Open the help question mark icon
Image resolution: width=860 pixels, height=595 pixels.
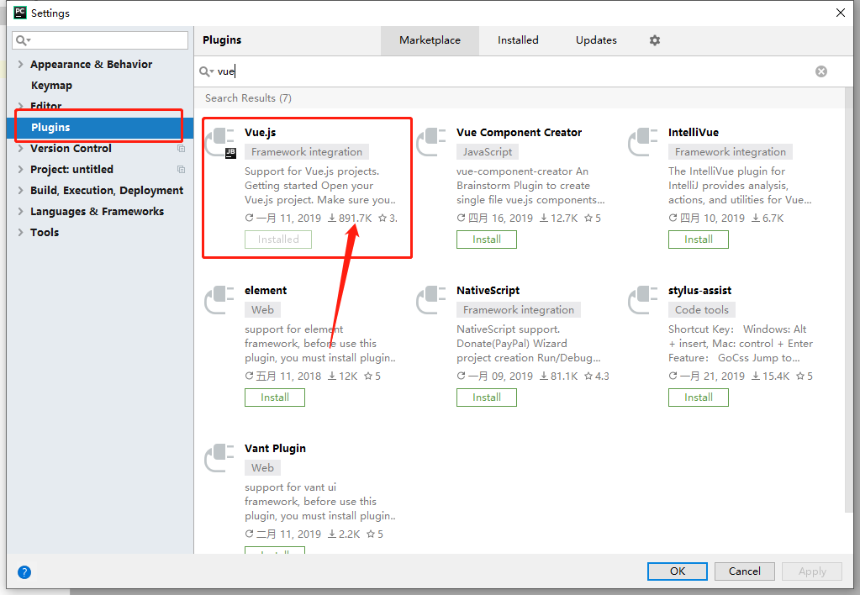pyautogui.click(x=24, y=572)
